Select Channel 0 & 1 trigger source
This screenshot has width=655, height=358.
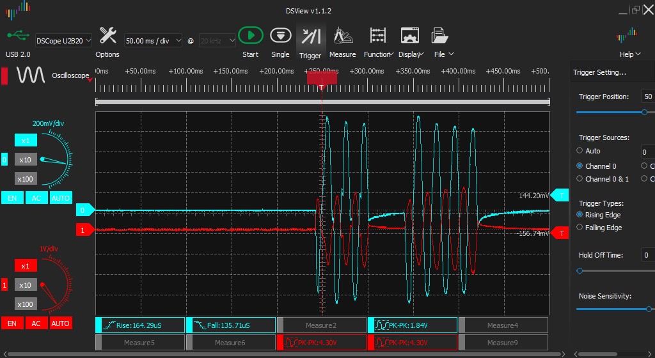tap(580, 179)
